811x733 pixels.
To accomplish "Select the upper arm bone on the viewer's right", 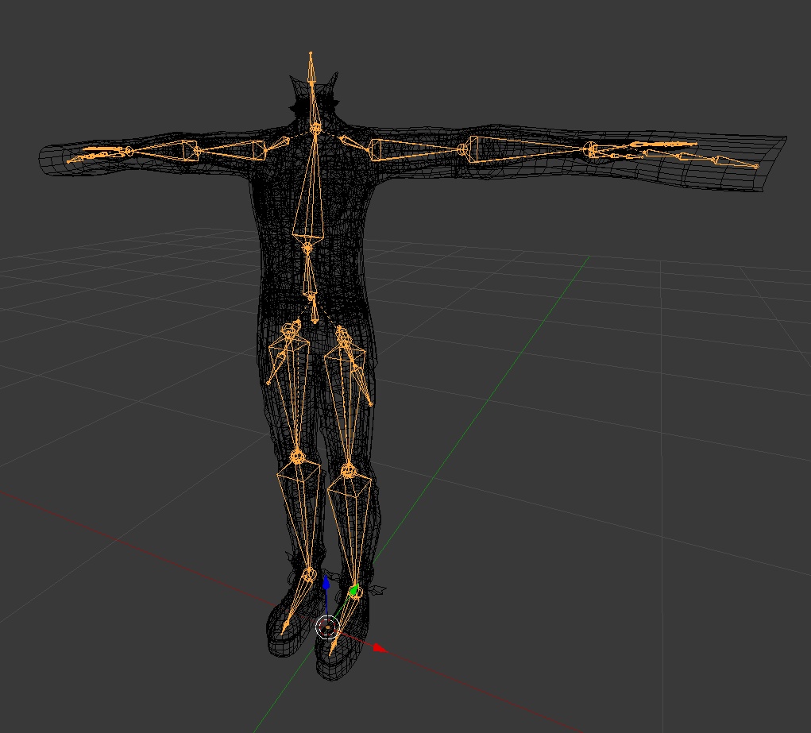I will pyautogui.click(x=418, y=149).
